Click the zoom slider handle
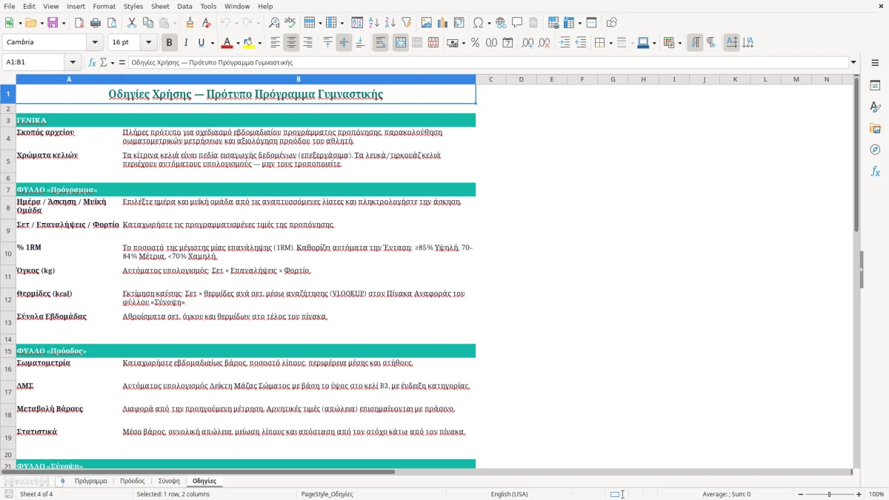 [829, 494]
